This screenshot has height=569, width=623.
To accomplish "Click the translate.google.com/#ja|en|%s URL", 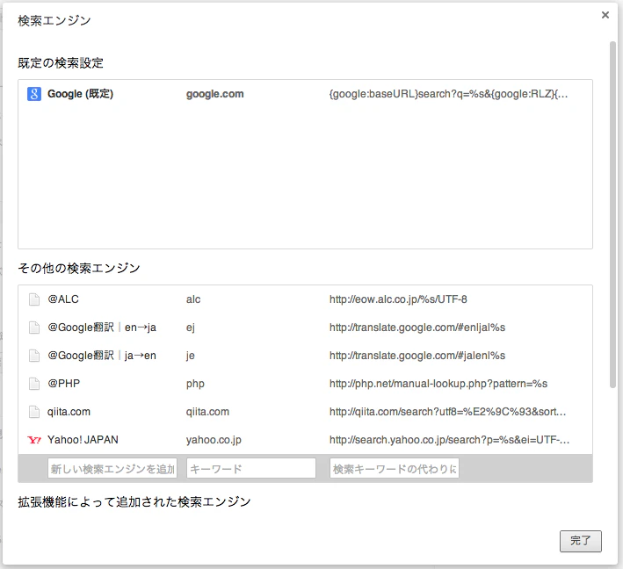I will 417,356.
